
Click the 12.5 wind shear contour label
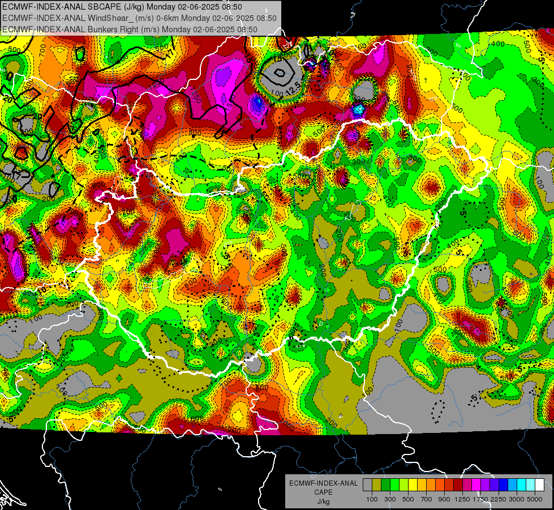(293, 89)
